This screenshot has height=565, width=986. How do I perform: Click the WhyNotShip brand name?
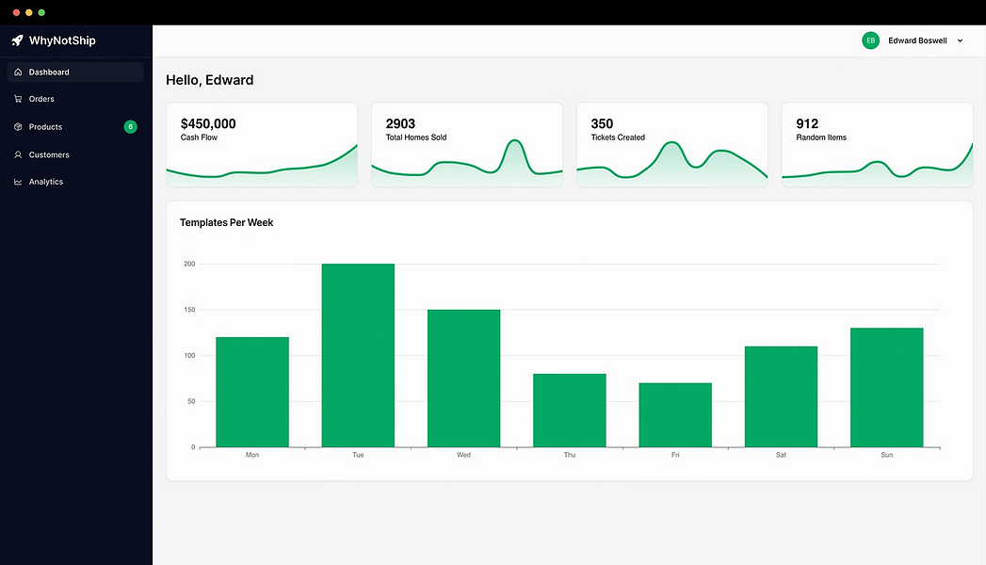(62, 40)
